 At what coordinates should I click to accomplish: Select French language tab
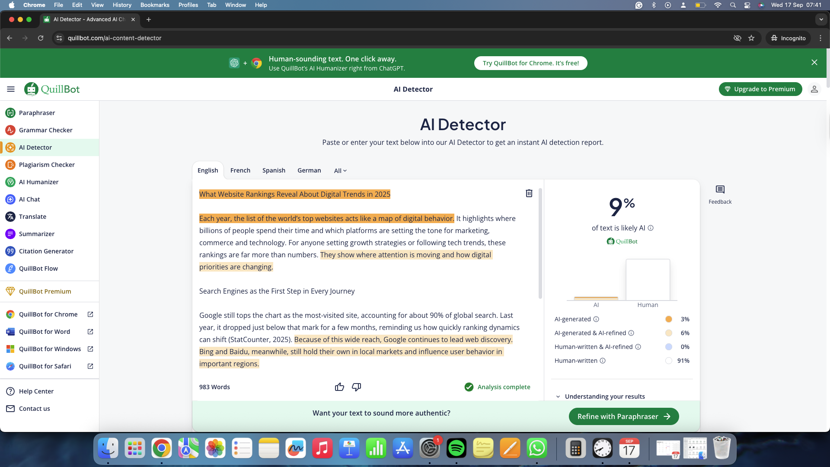pyautogui.click(x=240, y=170)
